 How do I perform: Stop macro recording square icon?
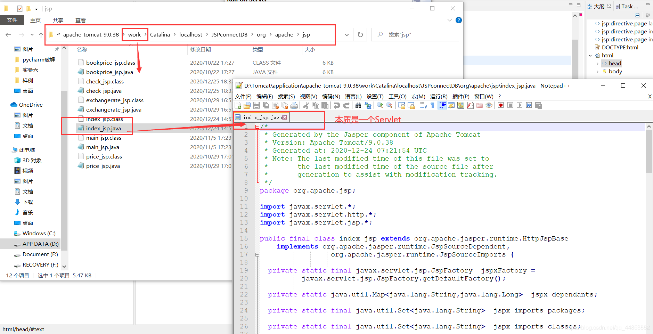[510, 105]
